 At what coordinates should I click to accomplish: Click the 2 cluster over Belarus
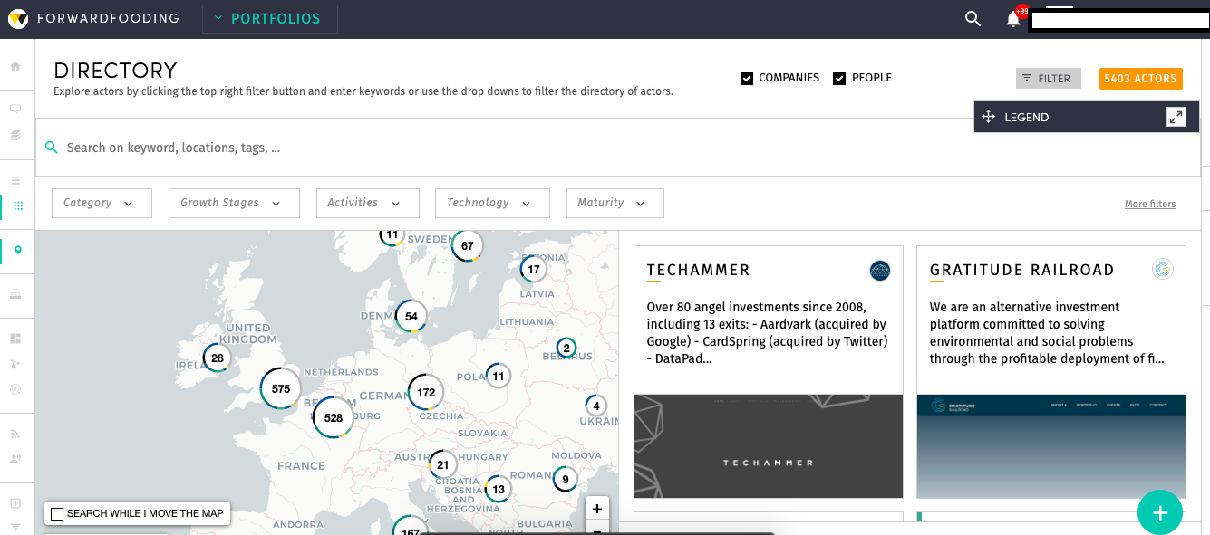pos(566,348)
